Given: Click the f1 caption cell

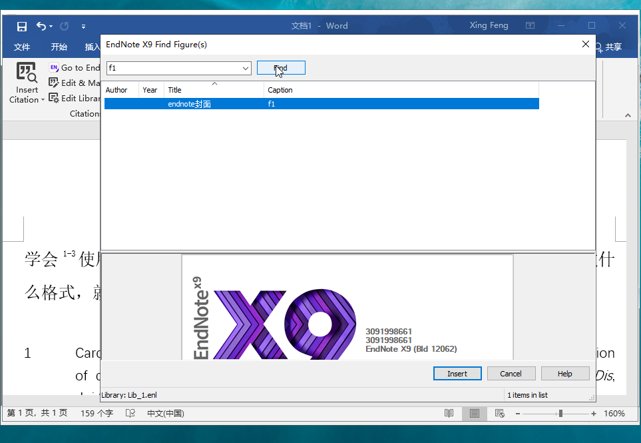Looking at the screenshot, I should point(272,104).
